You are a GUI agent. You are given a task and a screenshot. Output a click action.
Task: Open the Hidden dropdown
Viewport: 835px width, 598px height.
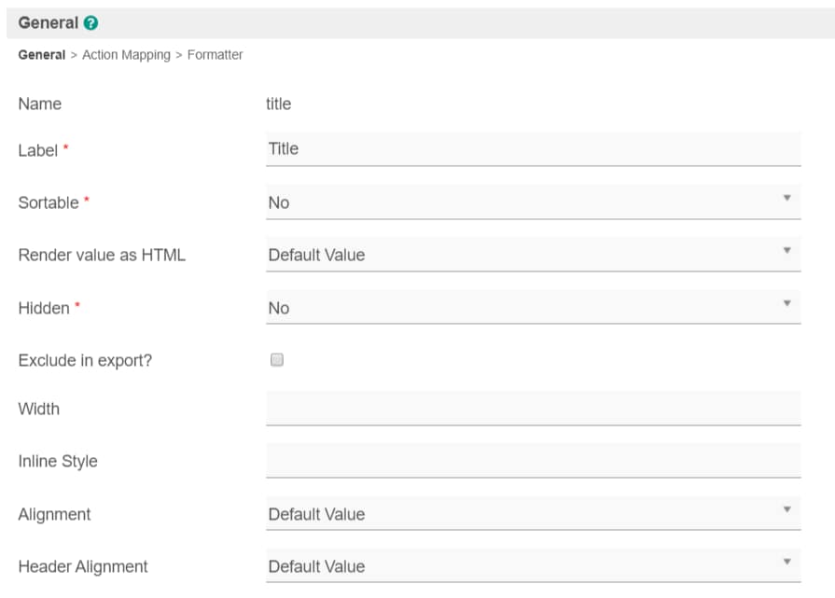click(532, 308)
